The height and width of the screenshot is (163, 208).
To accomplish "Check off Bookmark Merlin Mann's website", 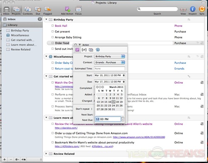I will coord(52,142).
